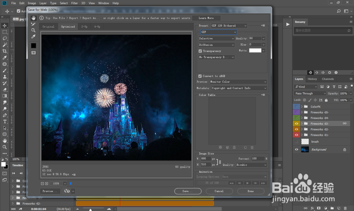
Task: Click the Preview... button
Action: [x=50, y=191]
